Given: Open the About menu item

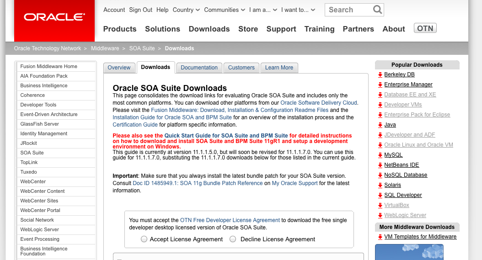Looking at the screenshot, I should point(394,29).
